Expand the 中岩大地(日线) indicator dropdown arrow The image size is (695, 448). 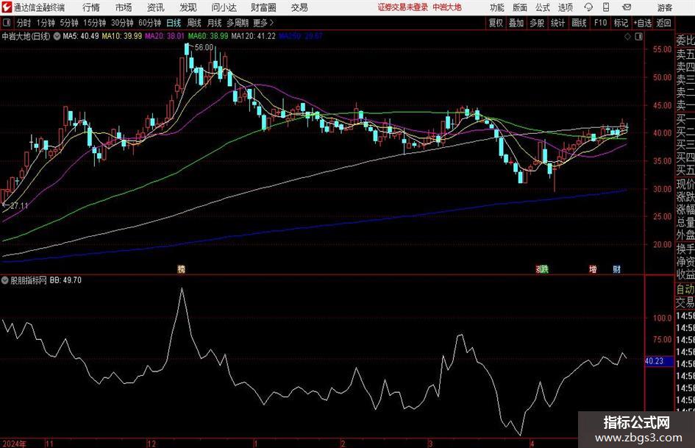(57, 36)
